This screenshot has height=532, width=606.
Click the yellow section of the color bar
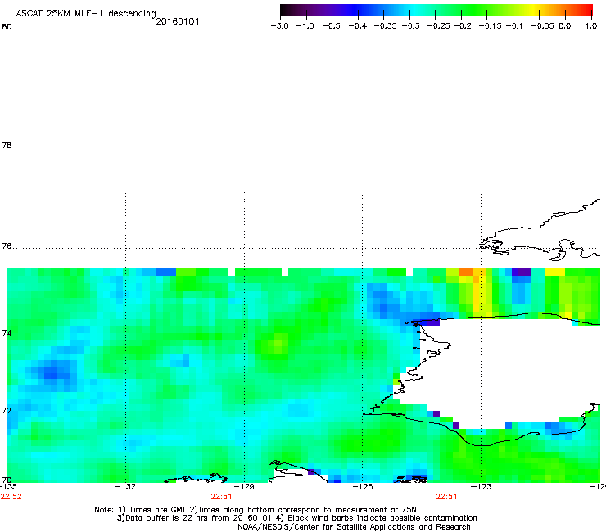click(531, 11)
